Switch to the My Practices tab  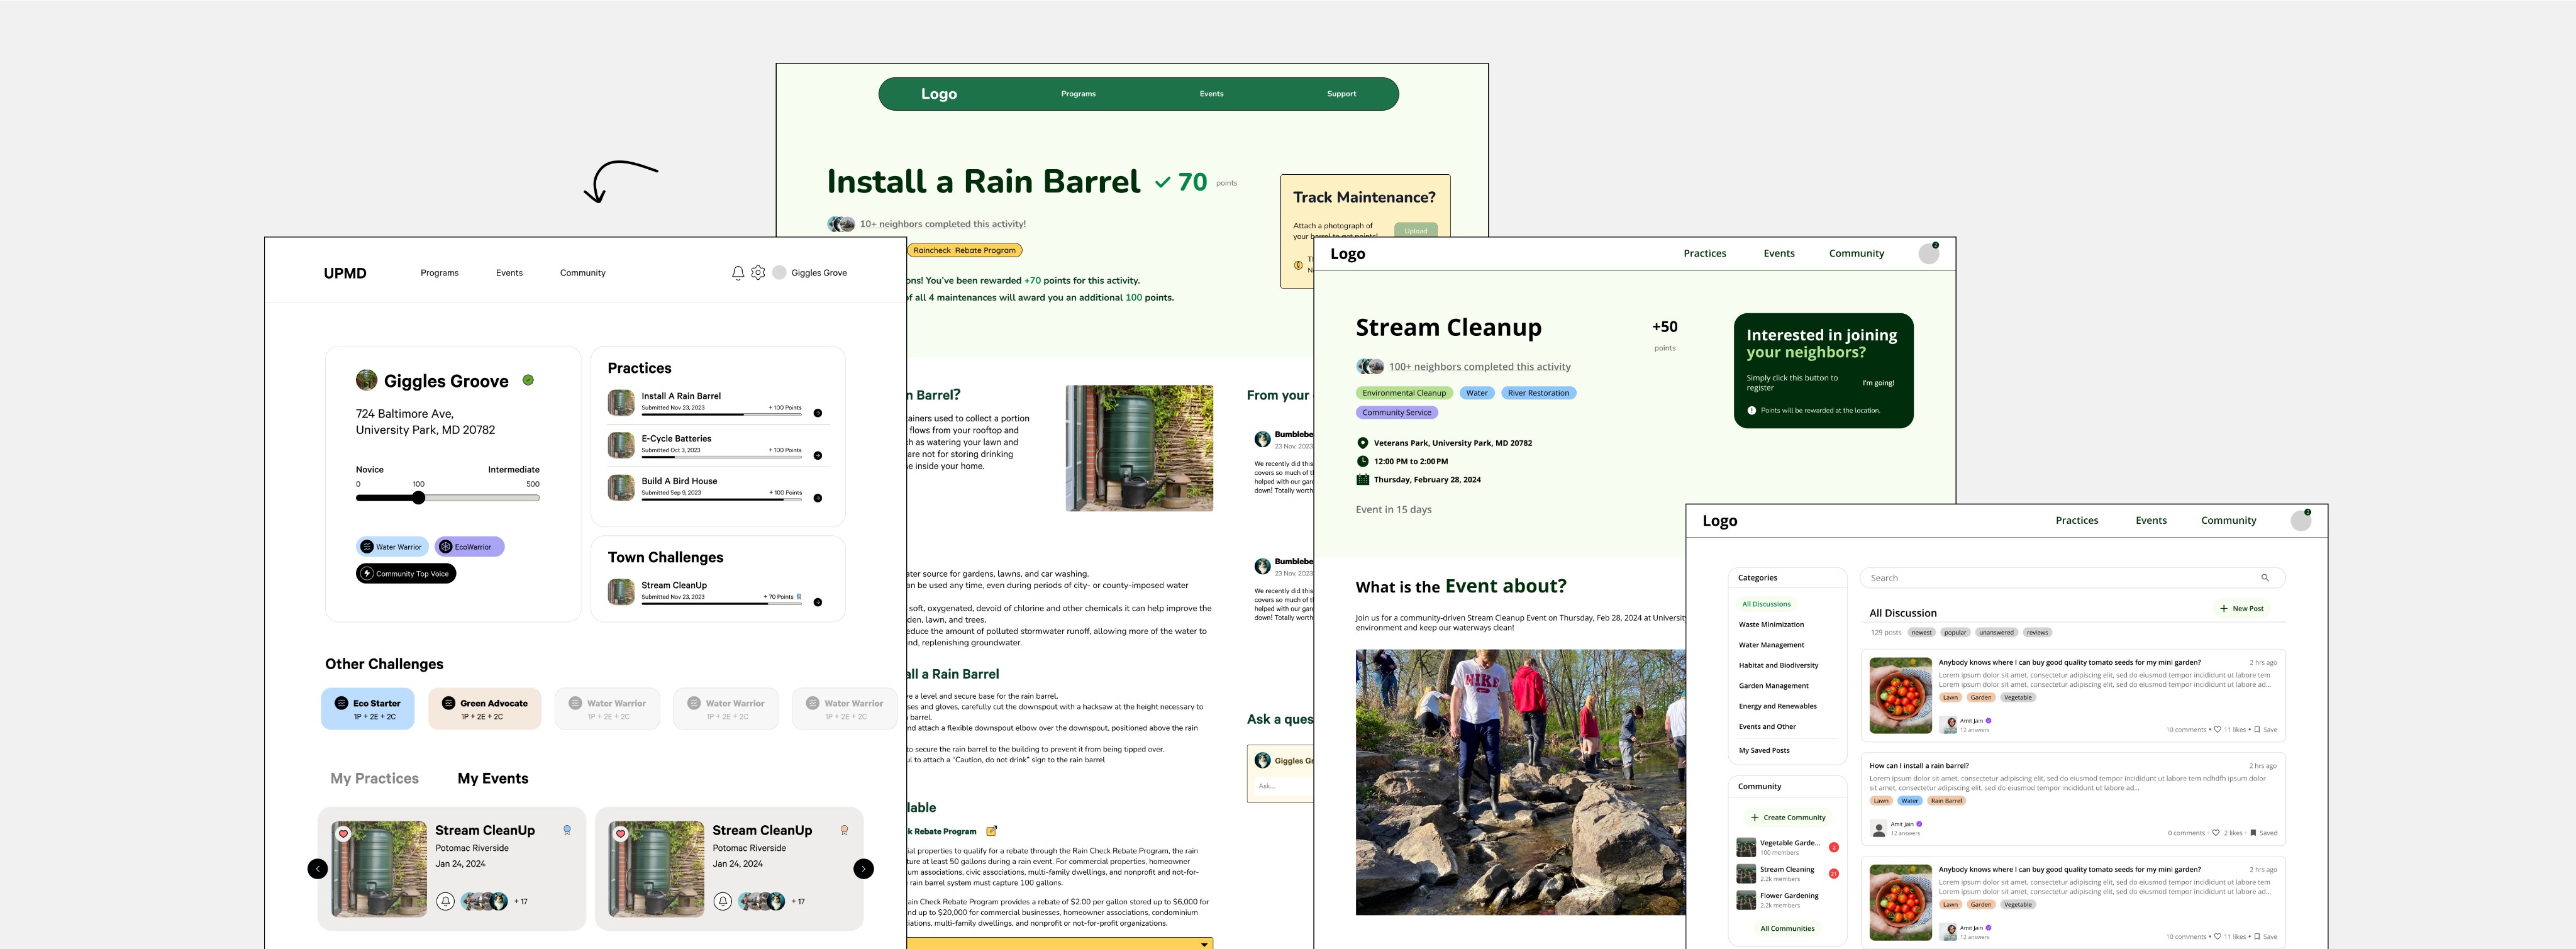[374, 778]
